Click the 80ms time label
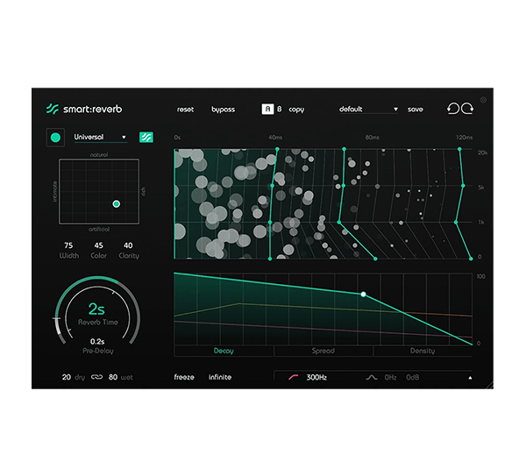Screen dimensions: 526x476 372,138
